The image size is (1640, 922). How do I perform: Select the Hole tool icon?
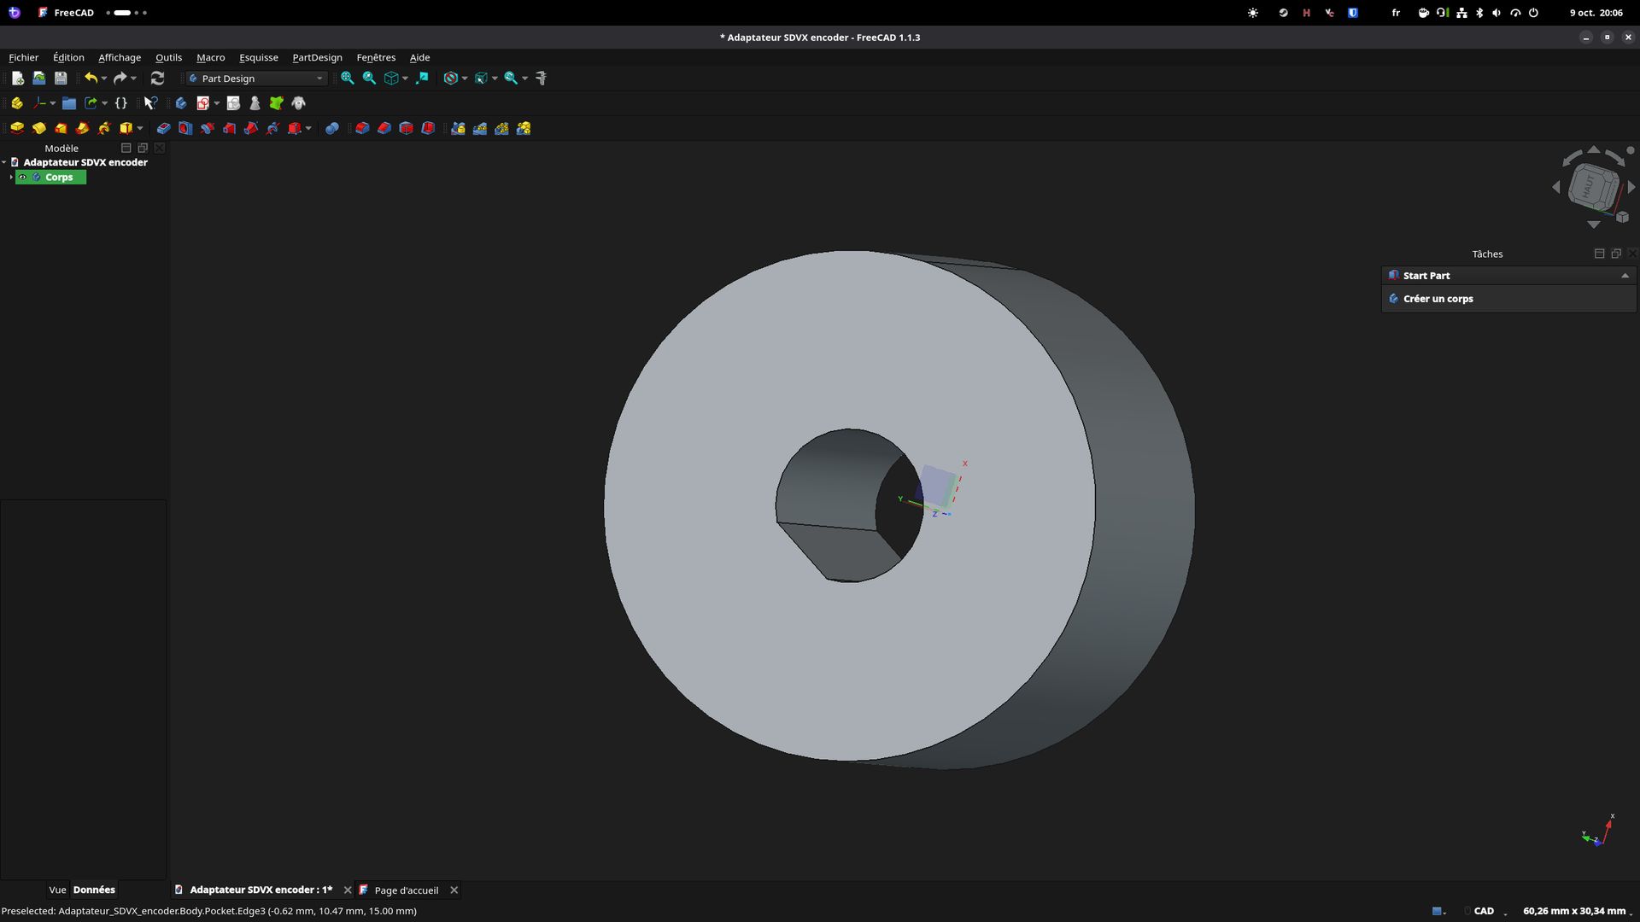point(185,128)
